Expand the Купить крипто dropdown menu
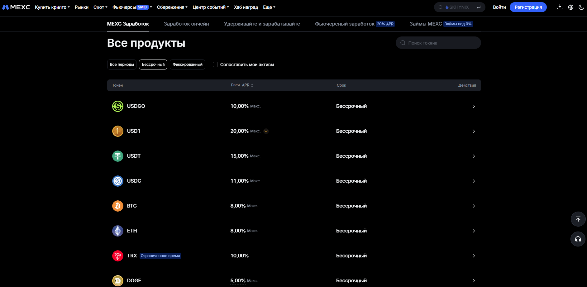This screenshot has height=287, width=587. [x=52, y=7]
